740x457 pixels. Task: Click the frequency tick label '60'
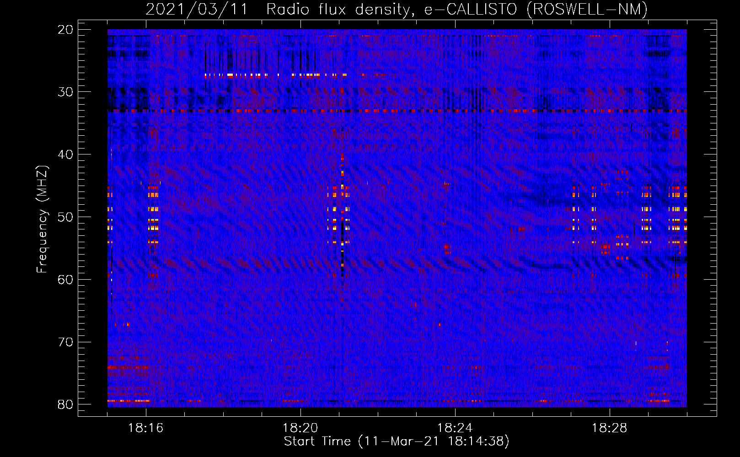tap(65, 280)
